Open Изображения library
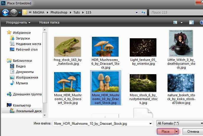Screen dimensions: 203x136 click(x=27, y=77)
